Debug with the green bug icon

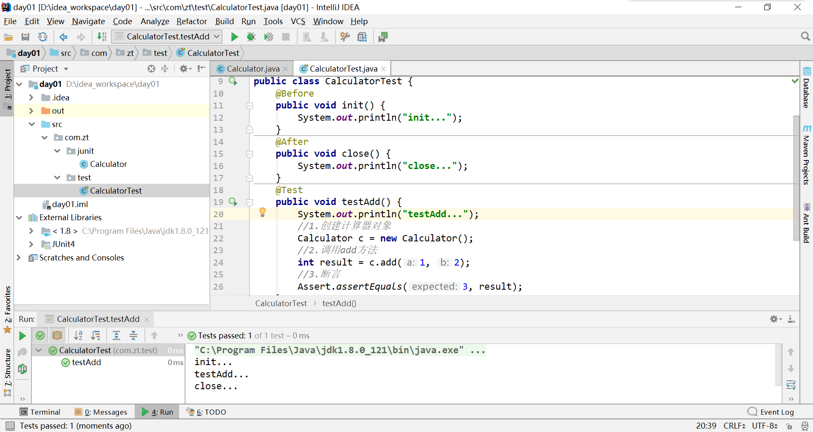251,37
